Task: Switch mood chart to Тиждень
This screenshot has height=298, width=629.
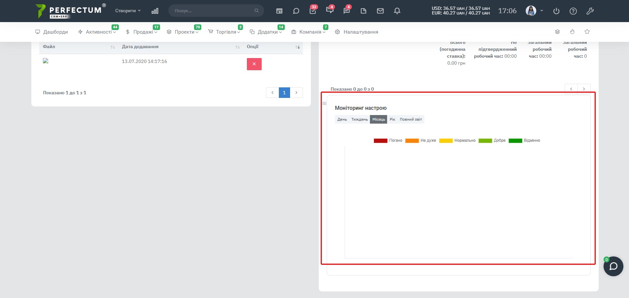Action: coord(359,119)
